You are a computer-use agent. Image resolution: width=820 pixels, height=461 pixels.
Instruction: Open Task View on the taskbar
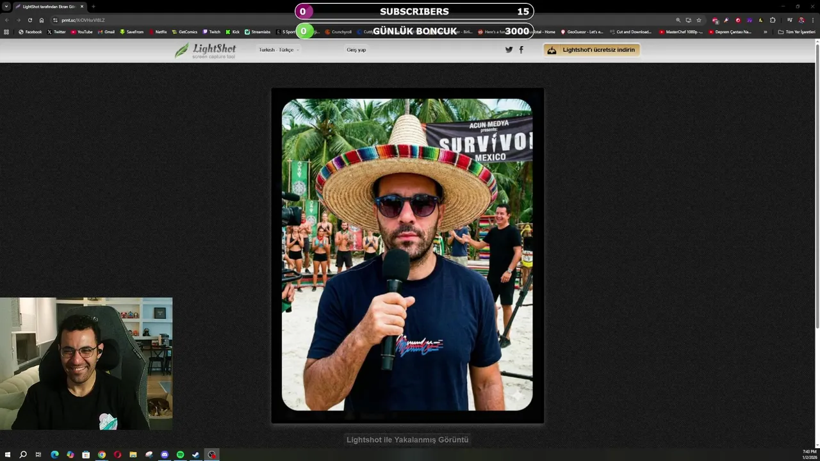38,455
